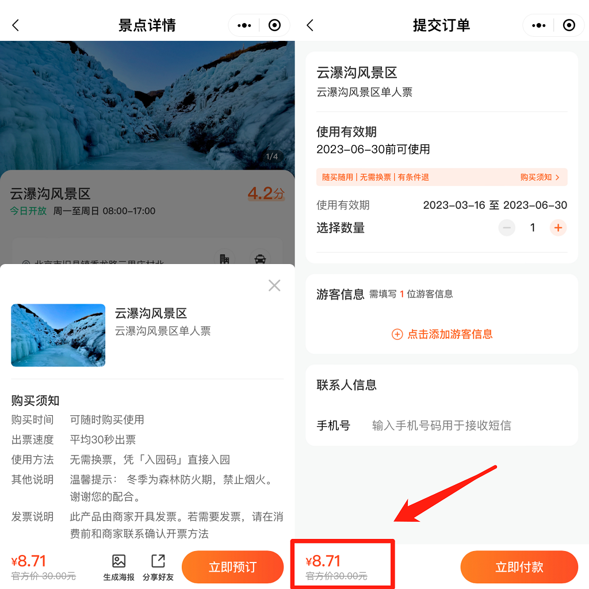Expand 购买须知 link in orange banner
589x589 pixels.
tap(540, 177)
